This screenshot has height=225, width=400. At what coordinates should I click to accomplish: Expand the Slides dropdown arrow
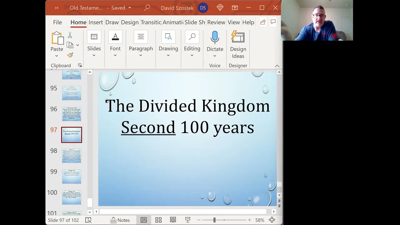(x=94, y=56)
